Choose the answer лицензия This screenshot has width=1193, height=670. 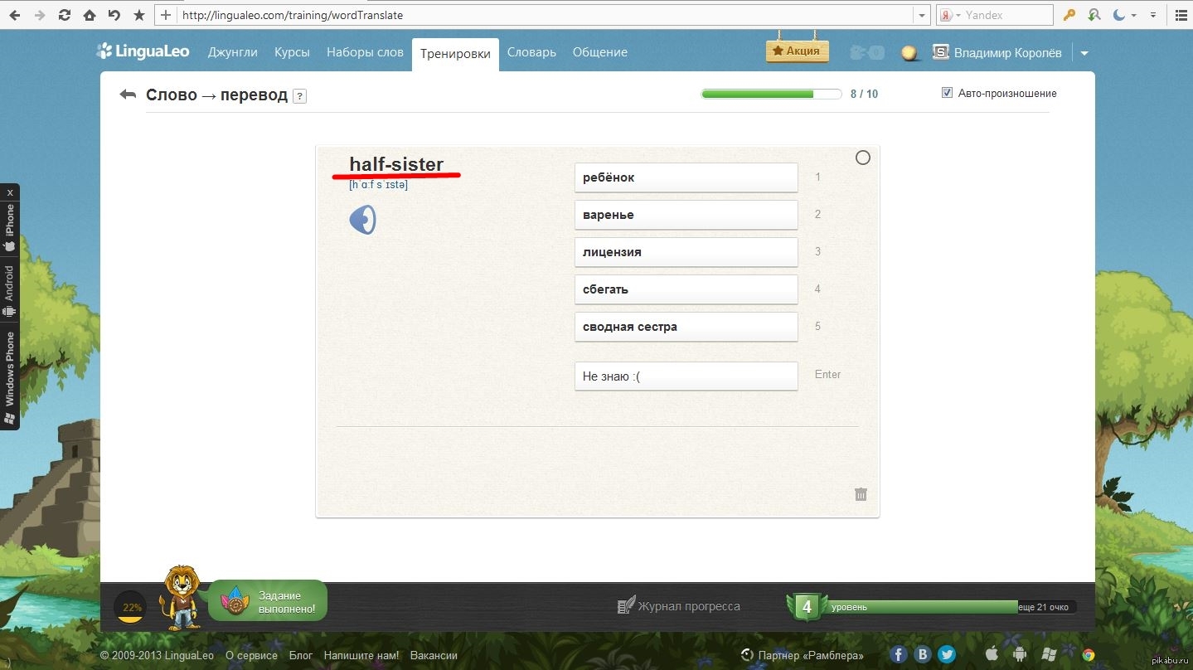686,252
